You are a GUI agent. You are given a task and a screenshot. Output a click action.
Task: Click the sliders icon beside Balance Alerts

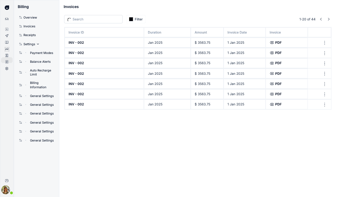tap(21, 62)
